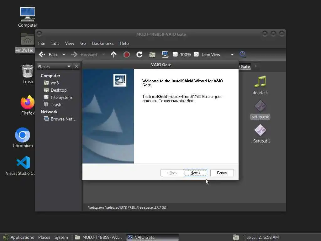
Task: Click the Next button in the installer
Action: (195, 173)
